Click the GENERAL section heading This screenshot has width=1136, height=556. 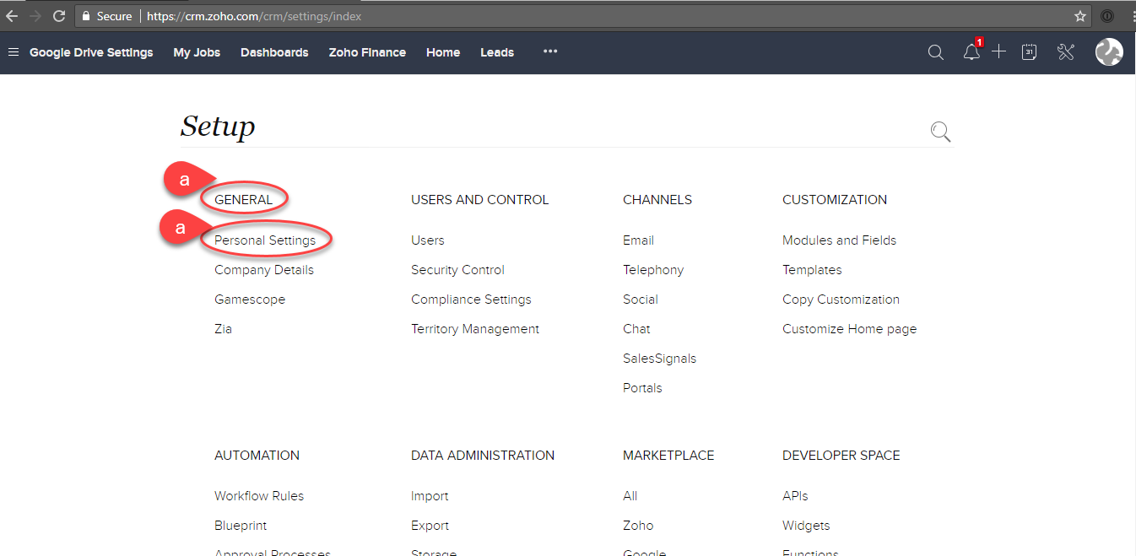243,200
